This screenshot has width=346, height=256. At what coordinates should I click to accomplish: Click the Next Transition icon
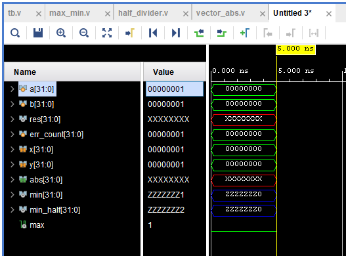pyautogui.click(x=222, y=33)
